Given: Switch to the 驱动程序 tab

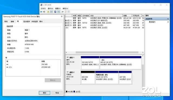Looking at the screenshot, I should (26, 22).
